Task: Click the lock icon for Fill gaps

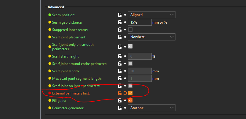Action: pyautogui.click(x=120, y=100)
